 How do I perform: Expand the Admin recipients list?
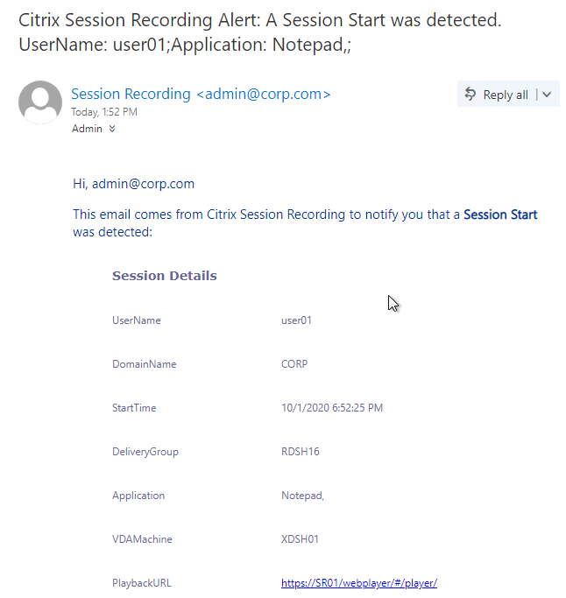point(112,129)
